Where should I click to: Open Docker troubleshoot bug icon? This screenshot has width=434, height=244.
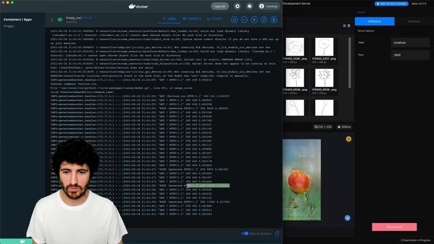coord(250,6)
